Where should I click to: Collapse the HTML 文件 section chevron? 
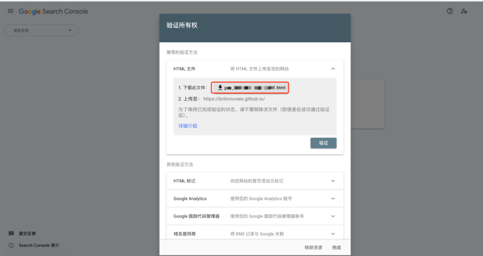pyautogui.click(x=333, y=69)
